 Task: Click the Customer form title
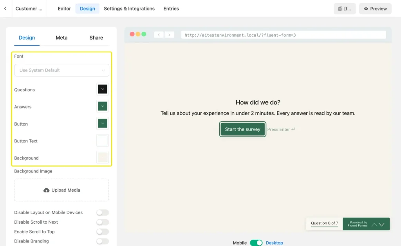click(29, 9)
